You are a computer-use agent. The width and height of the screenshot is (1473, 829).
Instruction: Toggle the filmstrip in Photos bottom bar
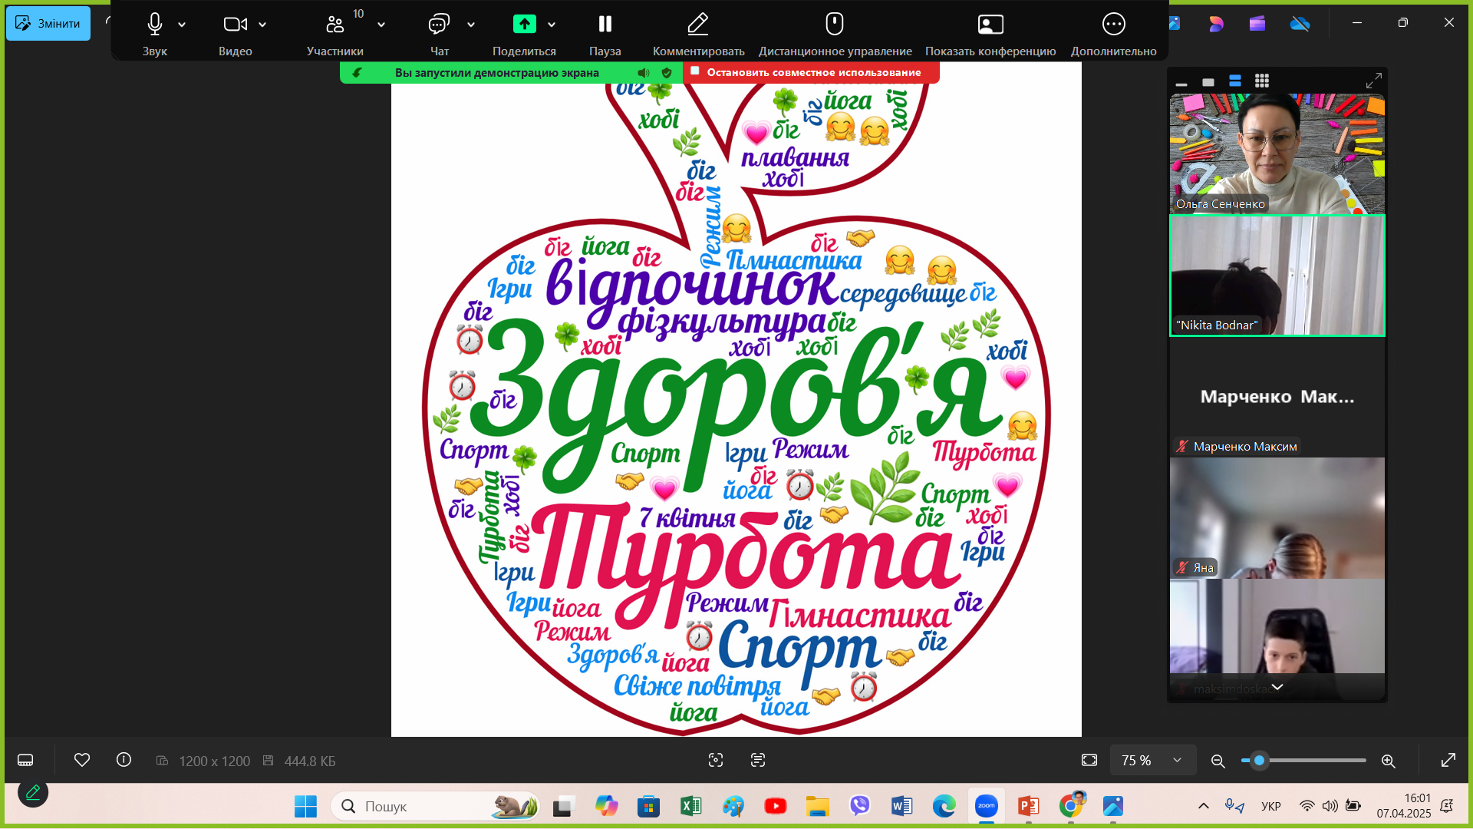[25, 760]
